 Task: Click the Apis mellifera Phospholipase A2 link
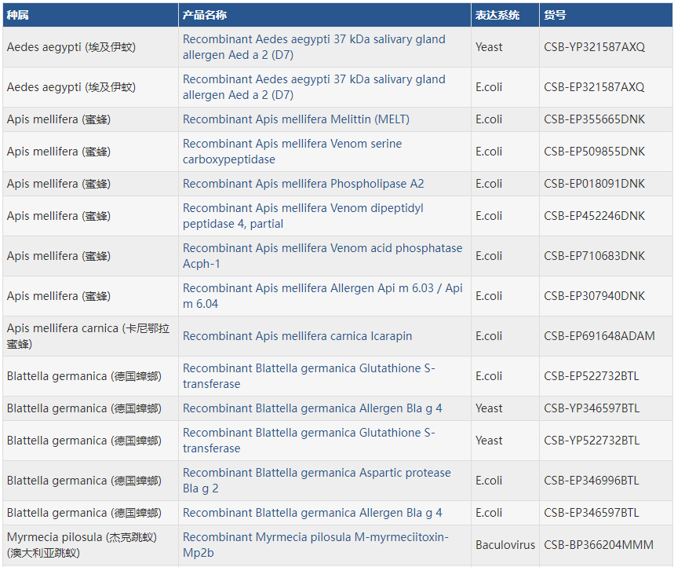tap(303, 184)
